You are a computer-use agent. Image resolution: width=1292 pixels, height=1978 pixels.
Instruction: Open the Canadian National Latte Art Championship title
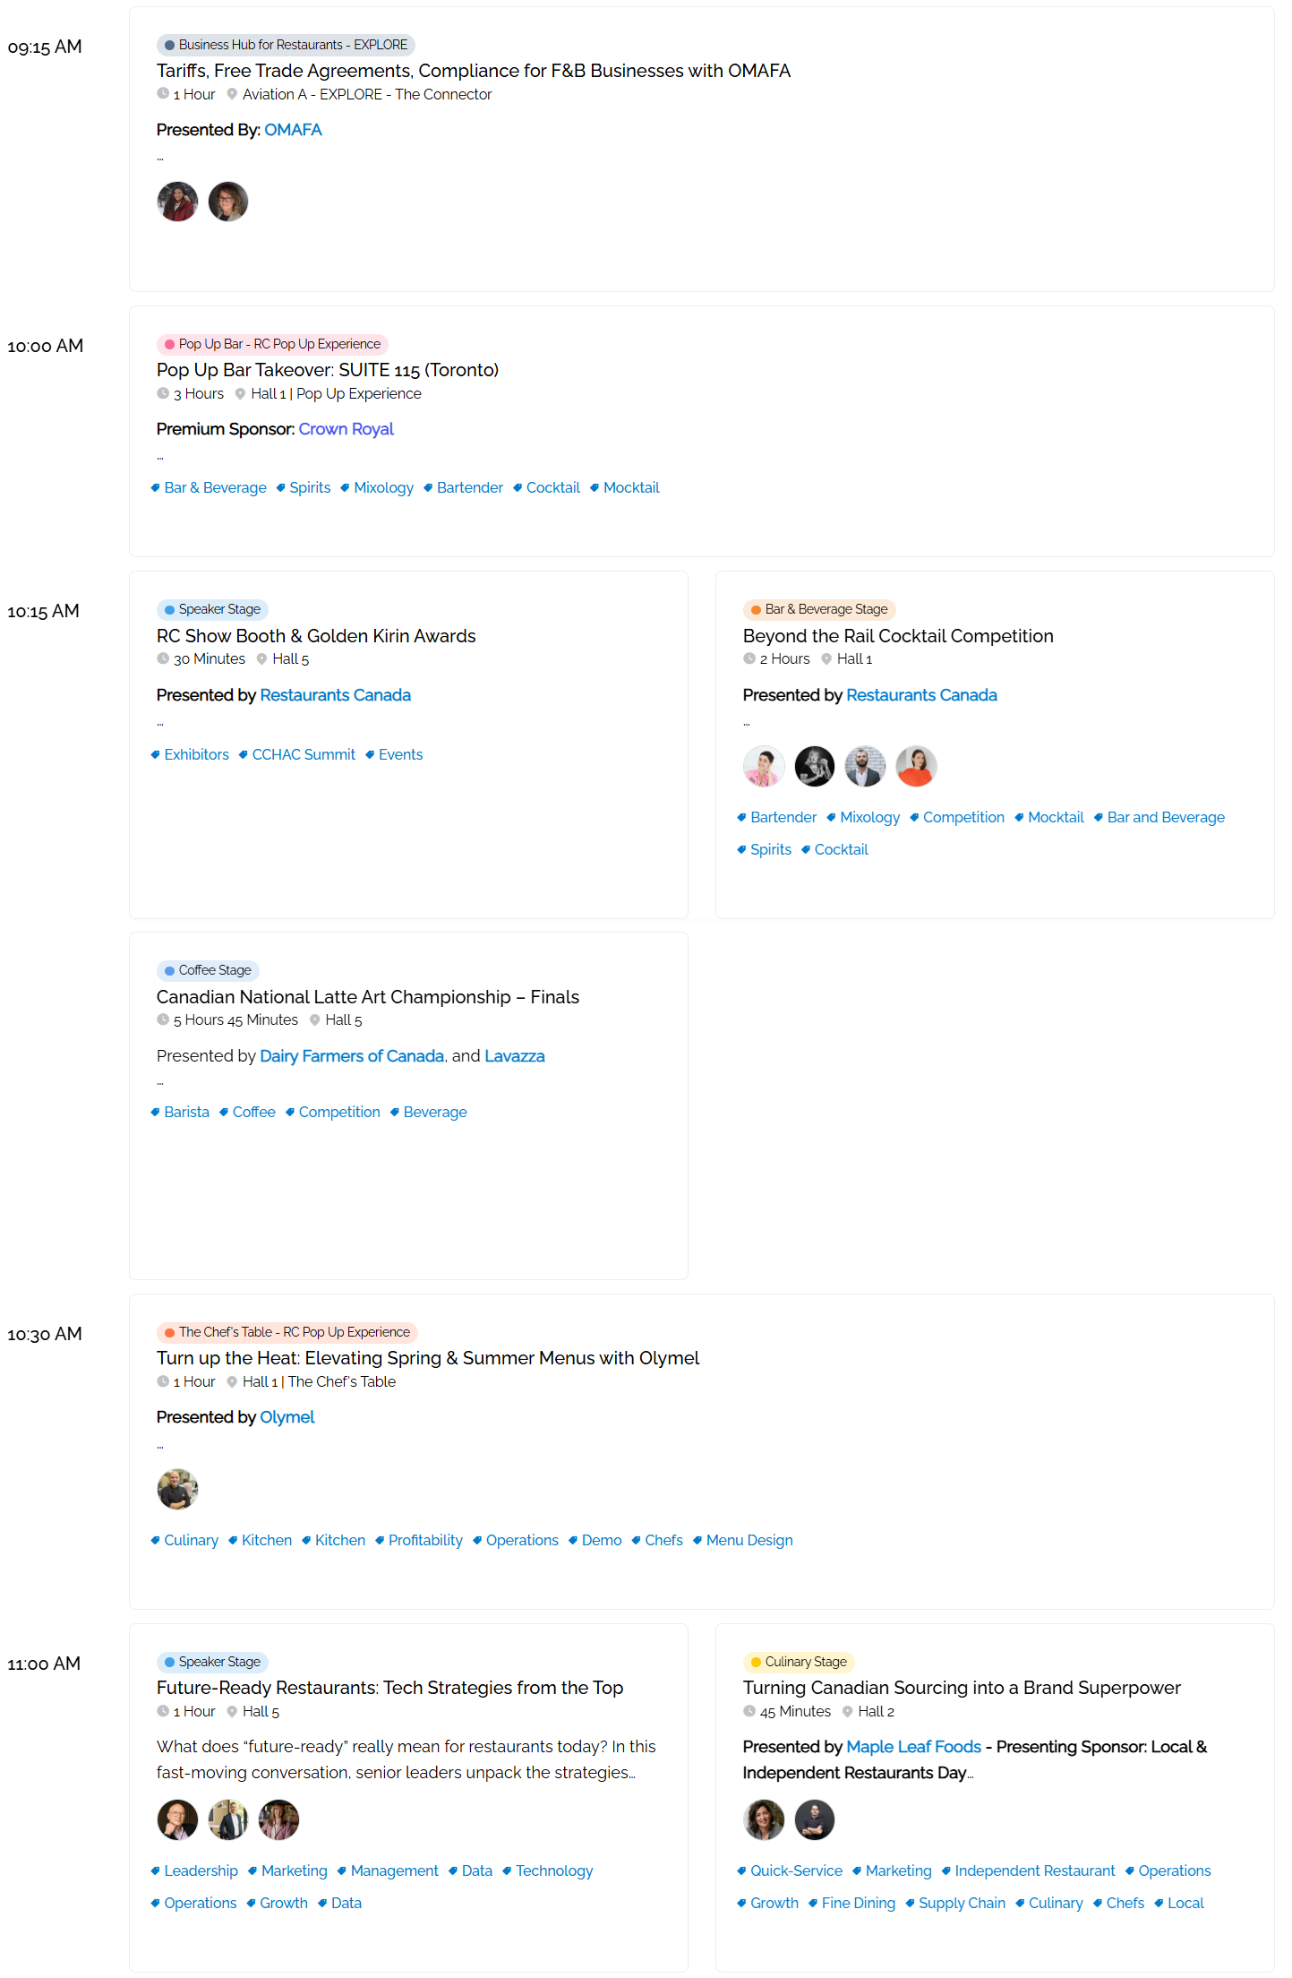[367, 997]
